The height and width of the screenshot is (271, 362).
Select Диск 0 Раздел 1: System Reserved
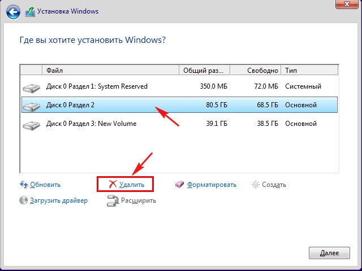[x=97, y=86]
